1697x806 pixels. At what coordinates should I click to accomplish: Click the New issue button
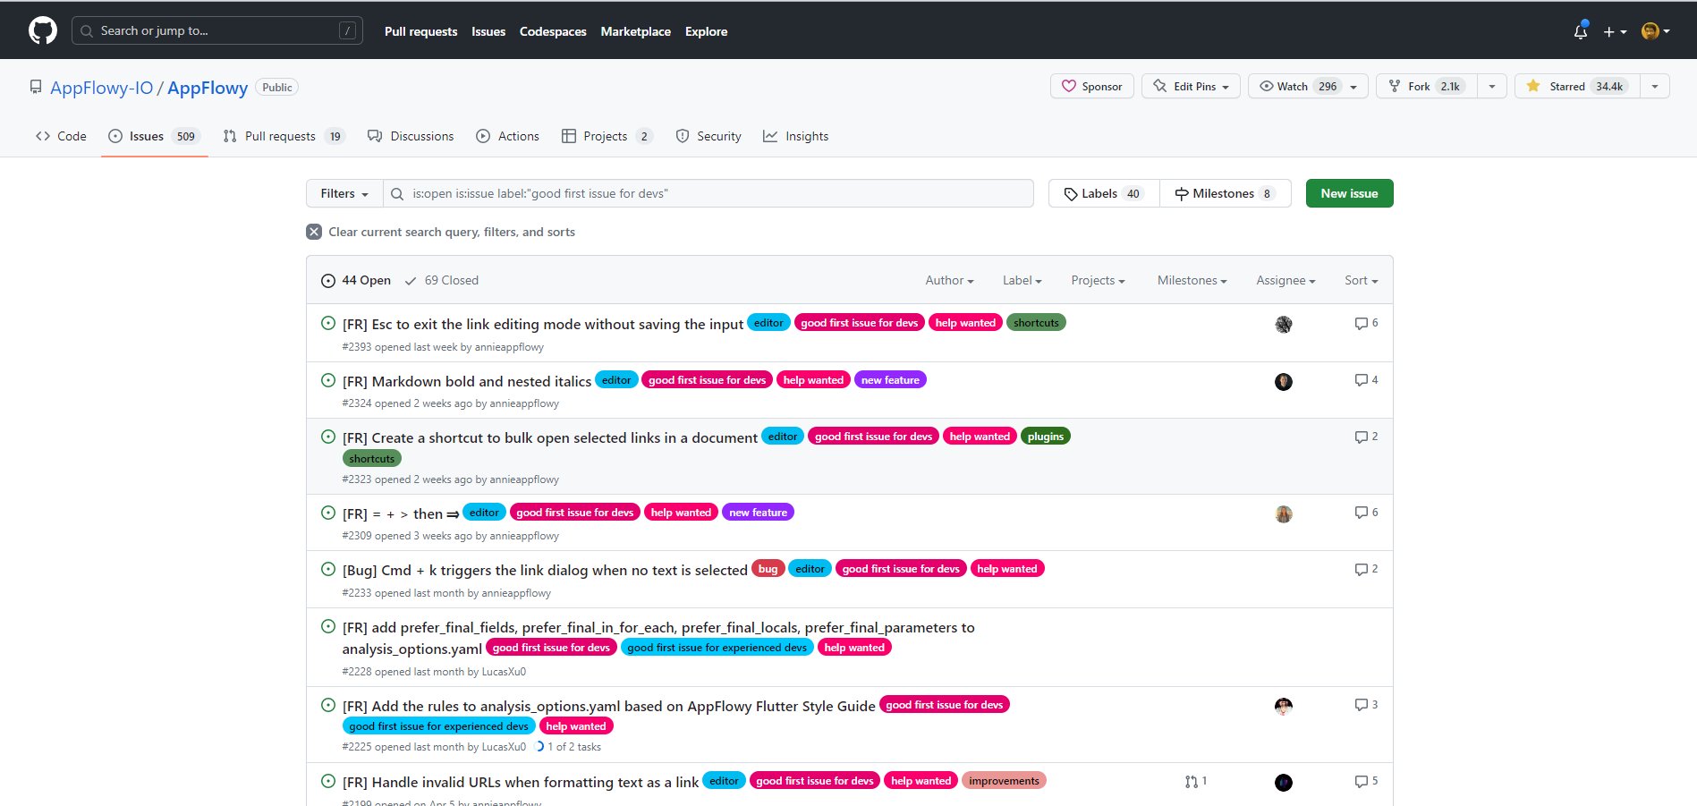coord(1349,193)
